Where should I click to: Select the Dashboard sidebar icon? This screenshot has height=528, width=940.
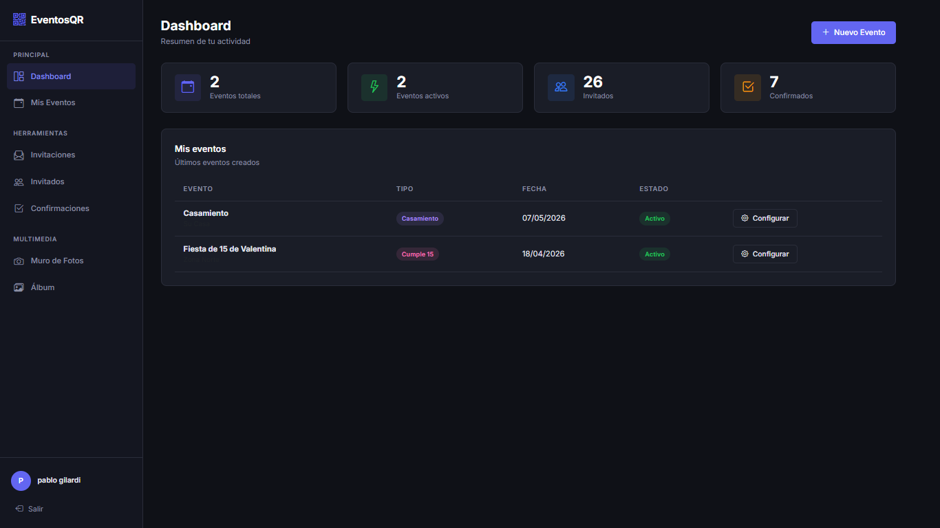click(x=19, y=76)
